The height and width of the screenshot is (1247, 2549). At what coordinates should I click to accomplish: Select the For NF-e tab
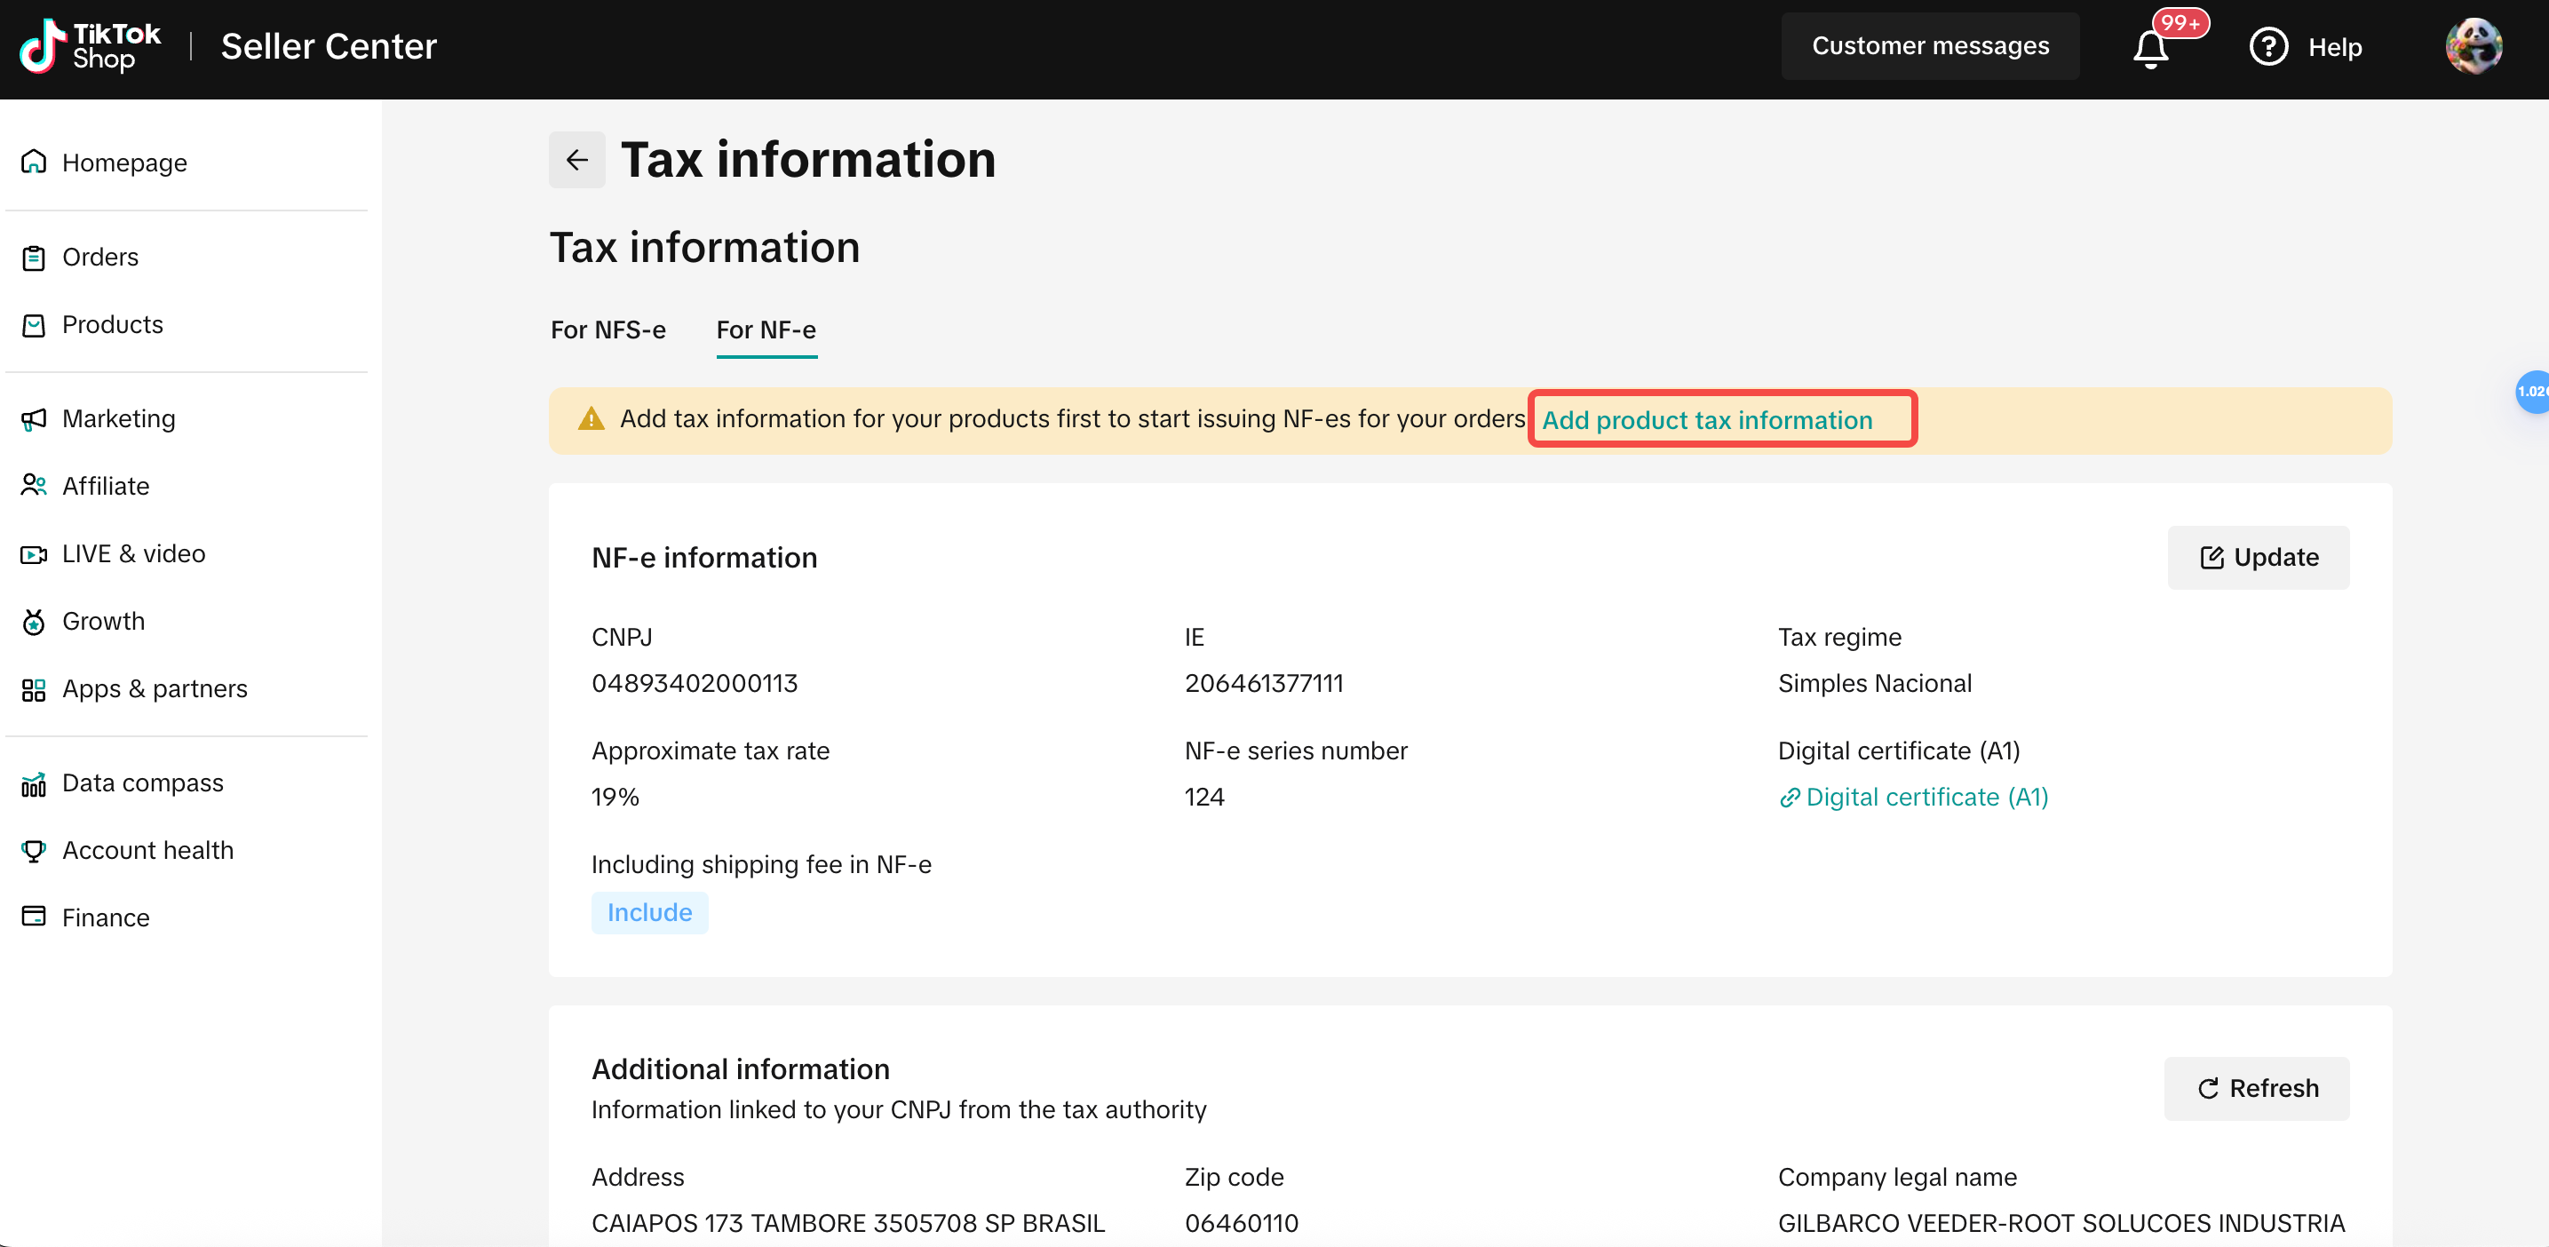[x=766, y=330]
